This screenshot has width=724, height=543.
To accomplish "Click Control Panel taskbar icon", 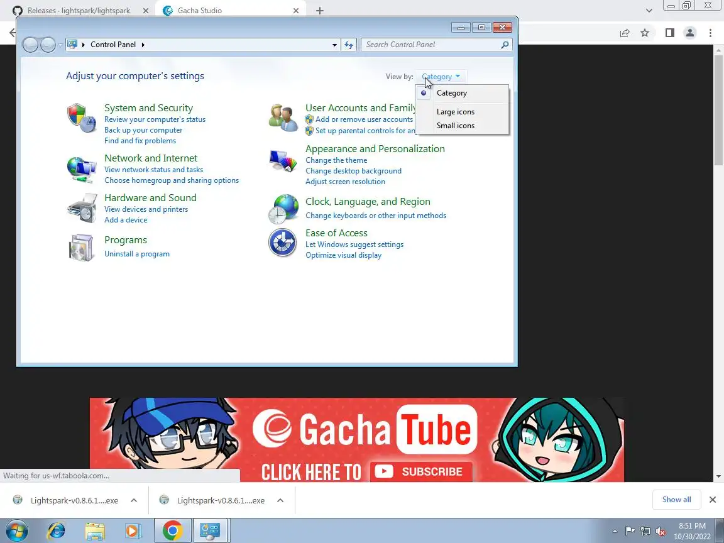I will coord(210,531).
